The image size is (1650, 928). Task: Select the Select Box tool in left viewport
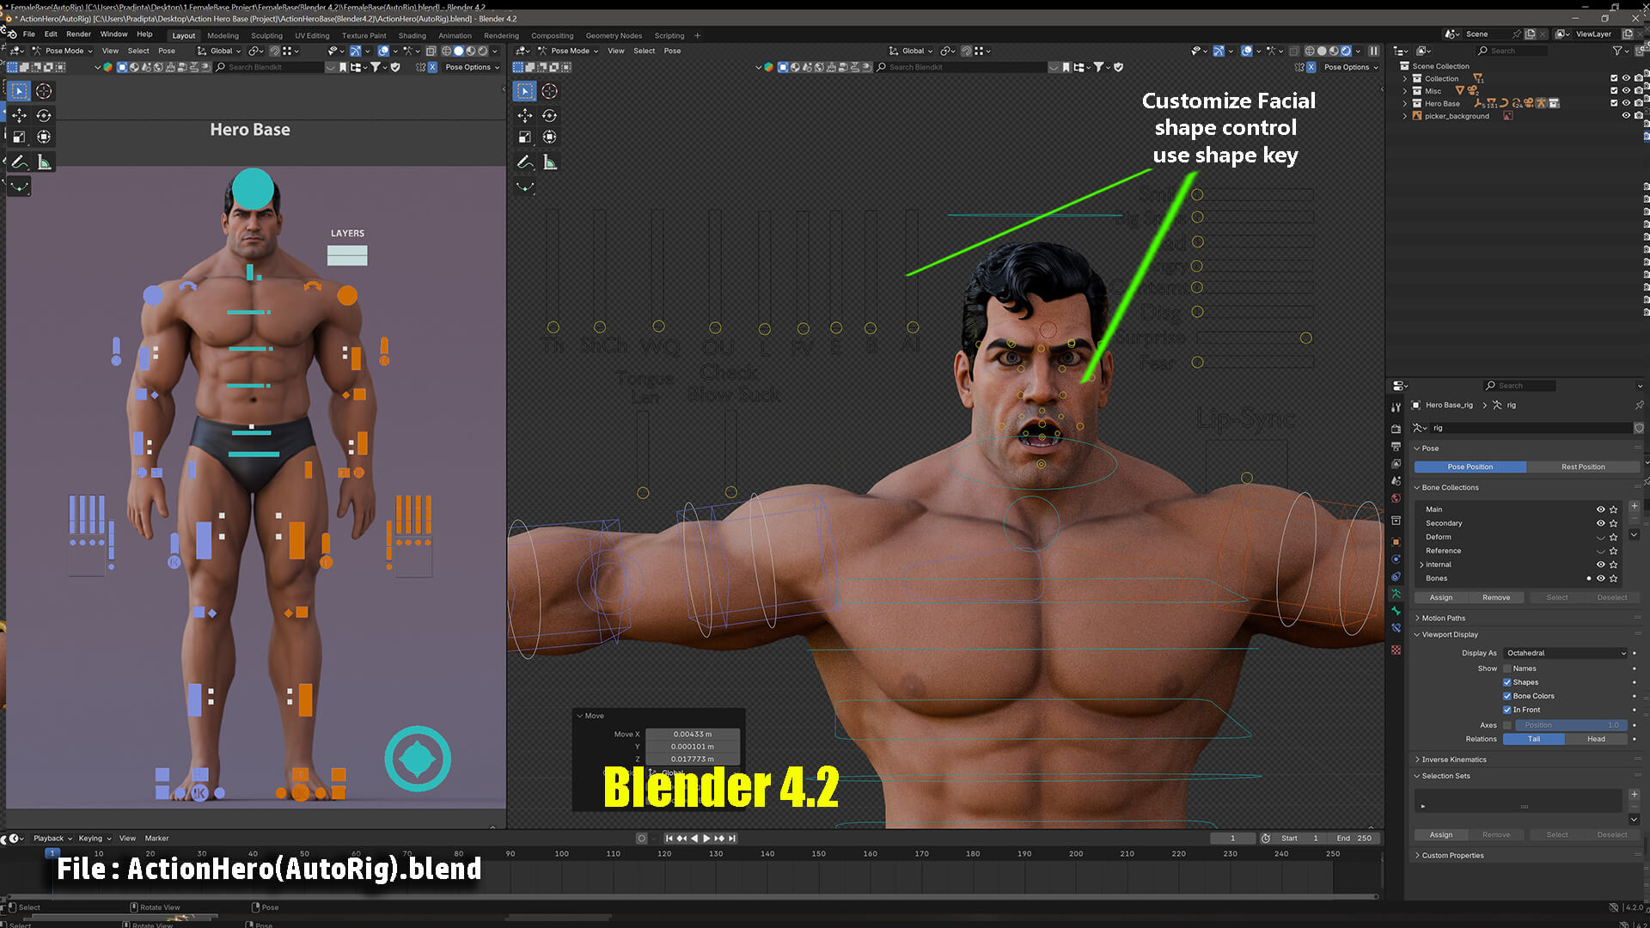coord(19,91)
